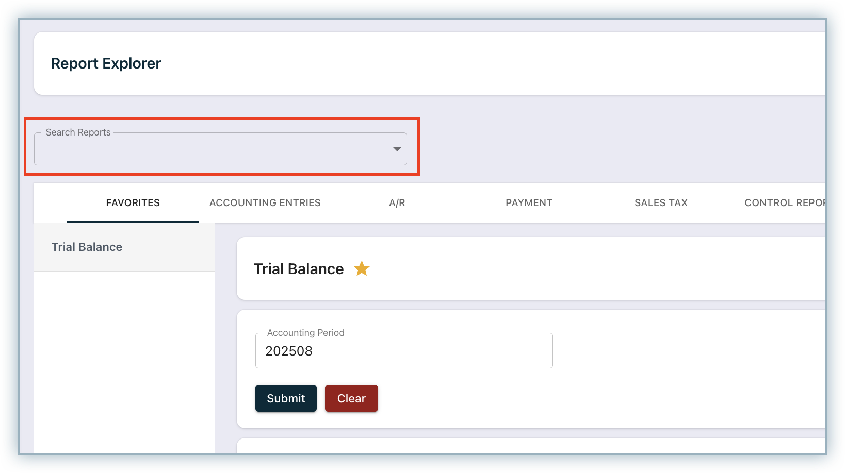The height and width of the screenshot is (473, 845).
Task: Expand the Search Reports dropdown arrow
Action: coord(397,149)
